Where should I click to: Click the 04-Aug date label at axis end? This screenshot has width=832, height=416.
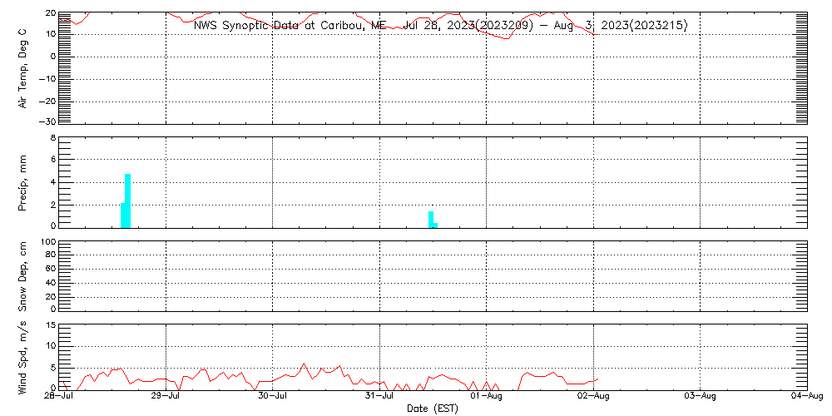(x=807, y=397)
